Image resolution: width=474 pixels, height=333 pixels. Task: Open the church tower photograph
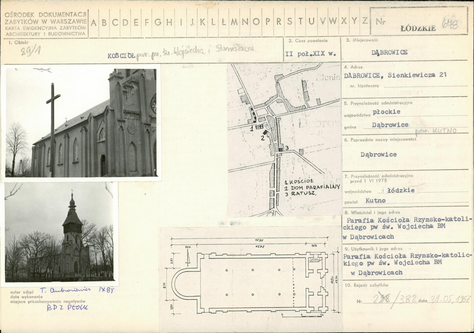59,234
